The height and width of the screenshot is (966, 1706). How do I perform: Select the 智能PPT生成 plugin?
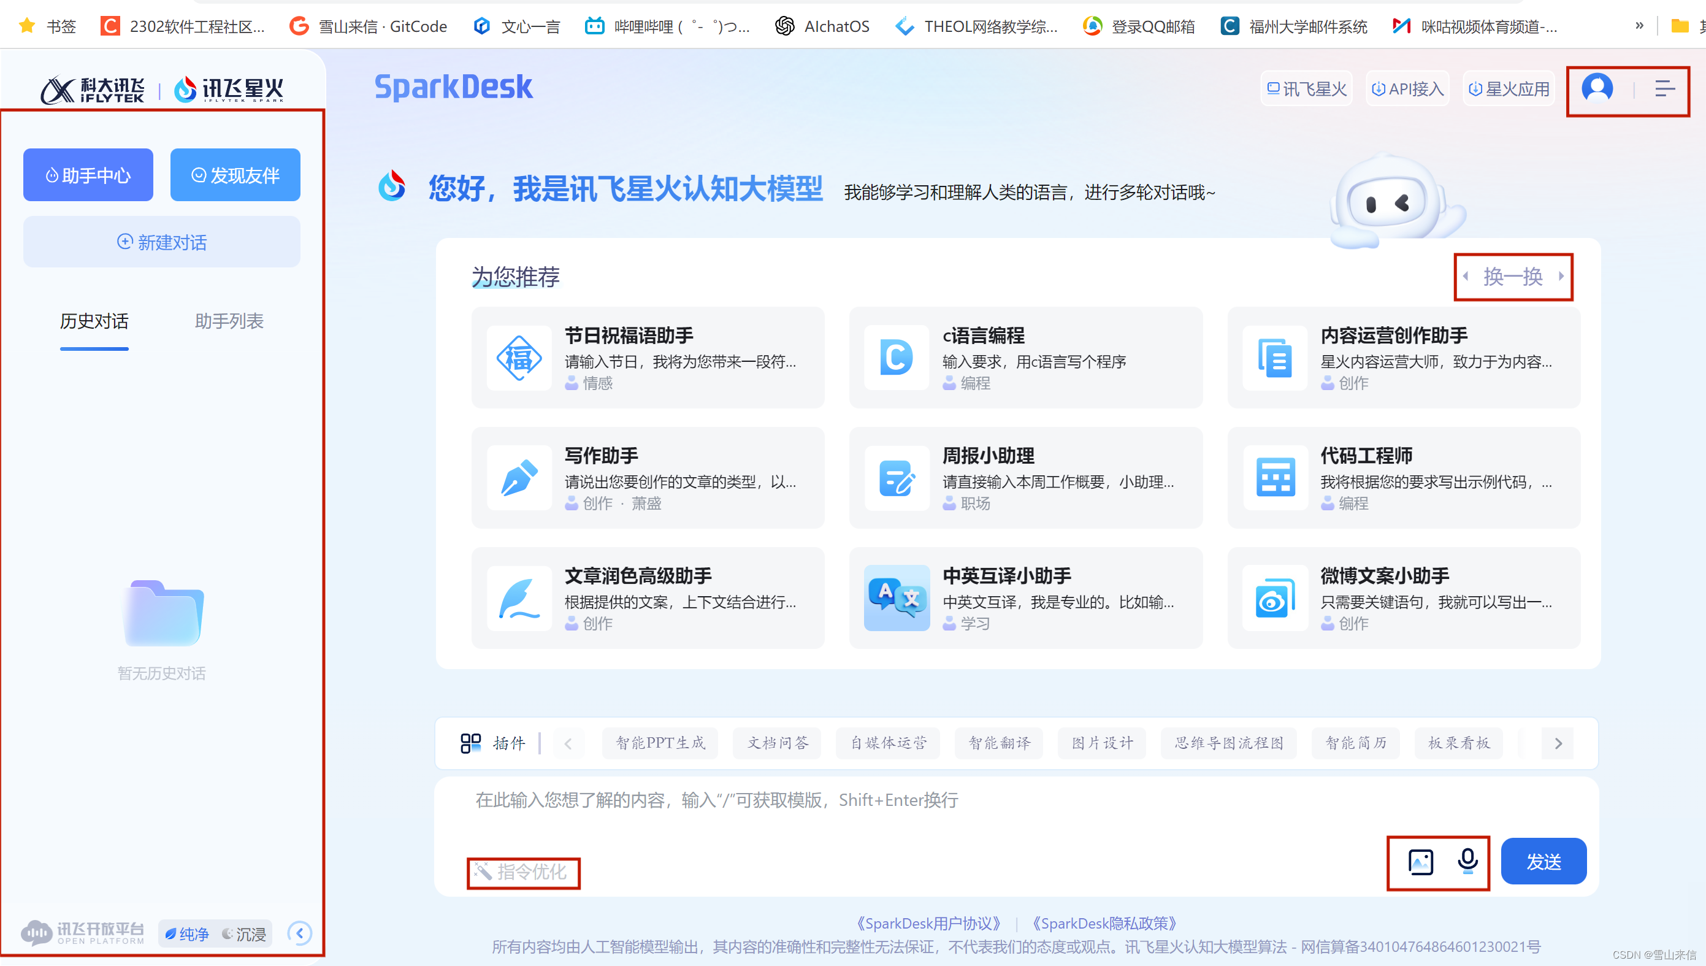[x=660, y=743]
